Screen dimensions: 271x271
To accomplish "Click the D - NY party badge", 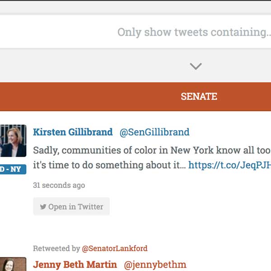I will (13, 169).
